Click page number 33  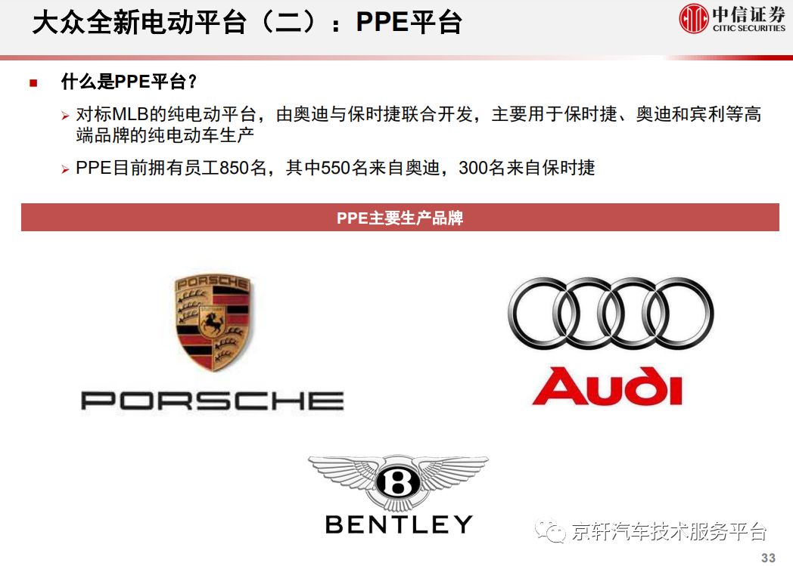(x=768, y=558)
